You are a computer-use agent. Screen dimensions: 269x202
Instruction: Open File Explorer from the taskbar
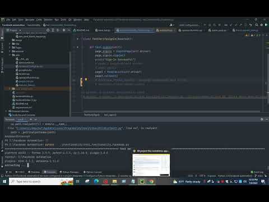[114, 181]
